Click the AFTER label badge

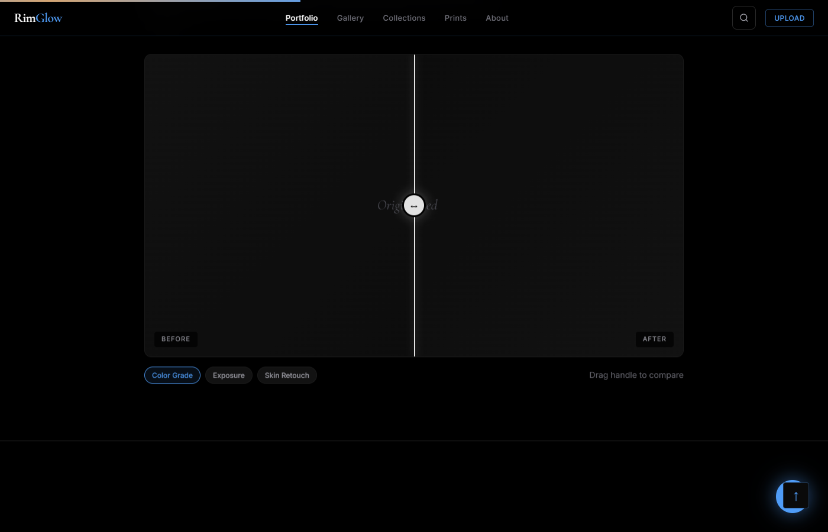[654, 339]
